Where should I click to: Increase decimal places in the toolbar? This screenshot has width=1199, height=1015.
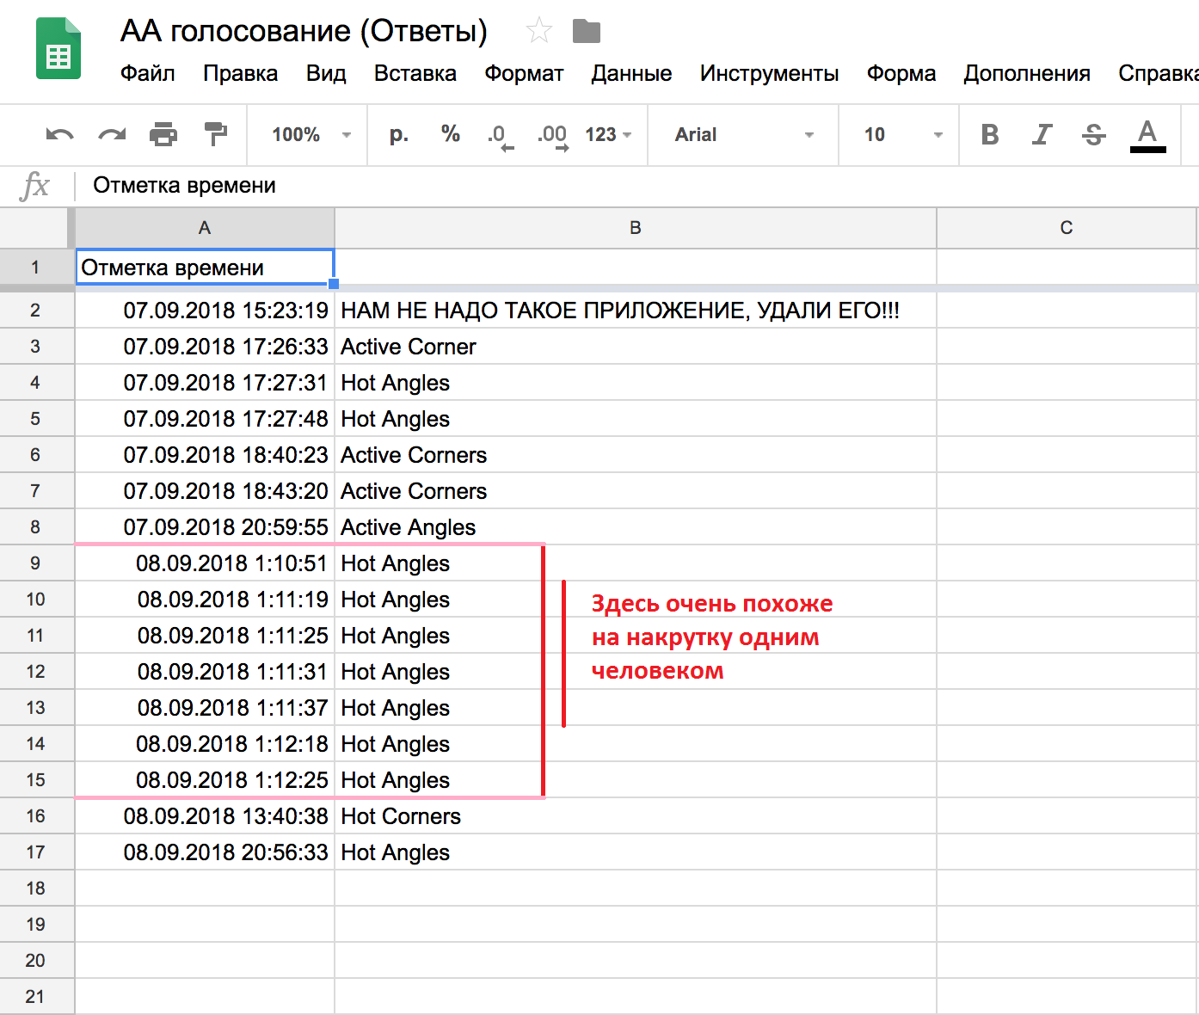point(552,135)
